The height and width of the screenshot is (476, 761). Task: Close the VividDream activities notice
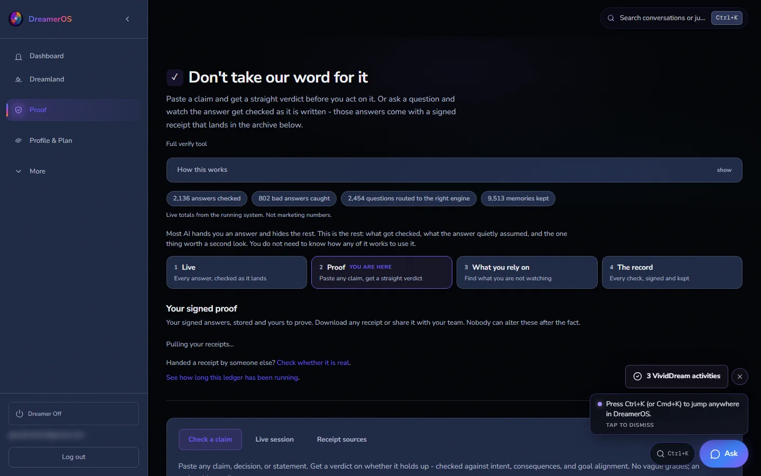click(x=740, y=377)
